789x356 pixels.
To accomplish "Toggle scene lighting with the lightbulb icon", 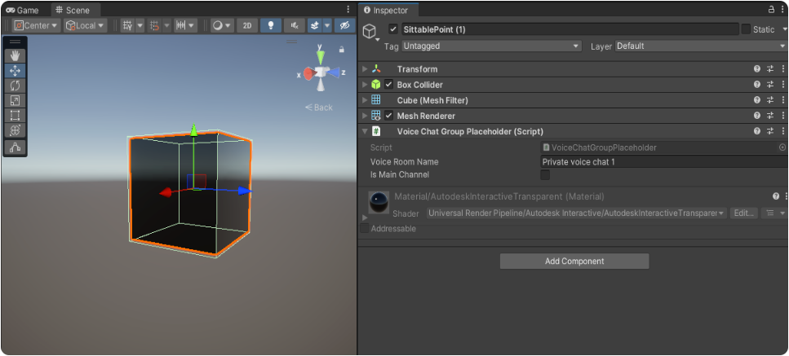I will (x=271, y=25).
